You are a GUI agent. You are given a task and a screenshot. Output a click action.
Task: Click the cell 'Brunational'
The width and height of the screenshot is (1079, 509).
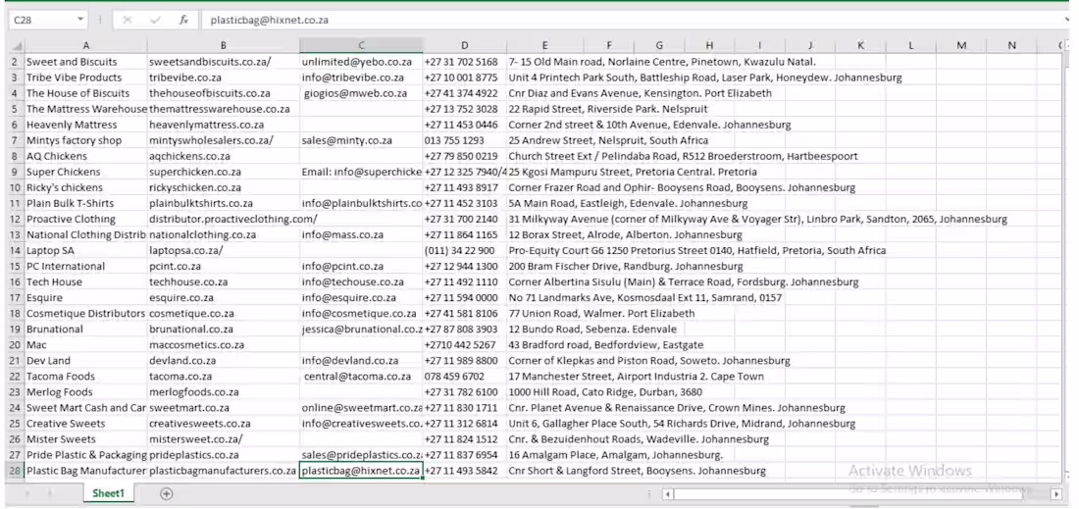click(x=85, y=329)
